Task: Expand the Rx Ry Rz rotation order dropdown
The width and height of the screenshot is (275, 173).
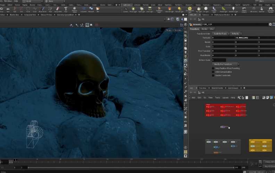Action: point(236,33)
